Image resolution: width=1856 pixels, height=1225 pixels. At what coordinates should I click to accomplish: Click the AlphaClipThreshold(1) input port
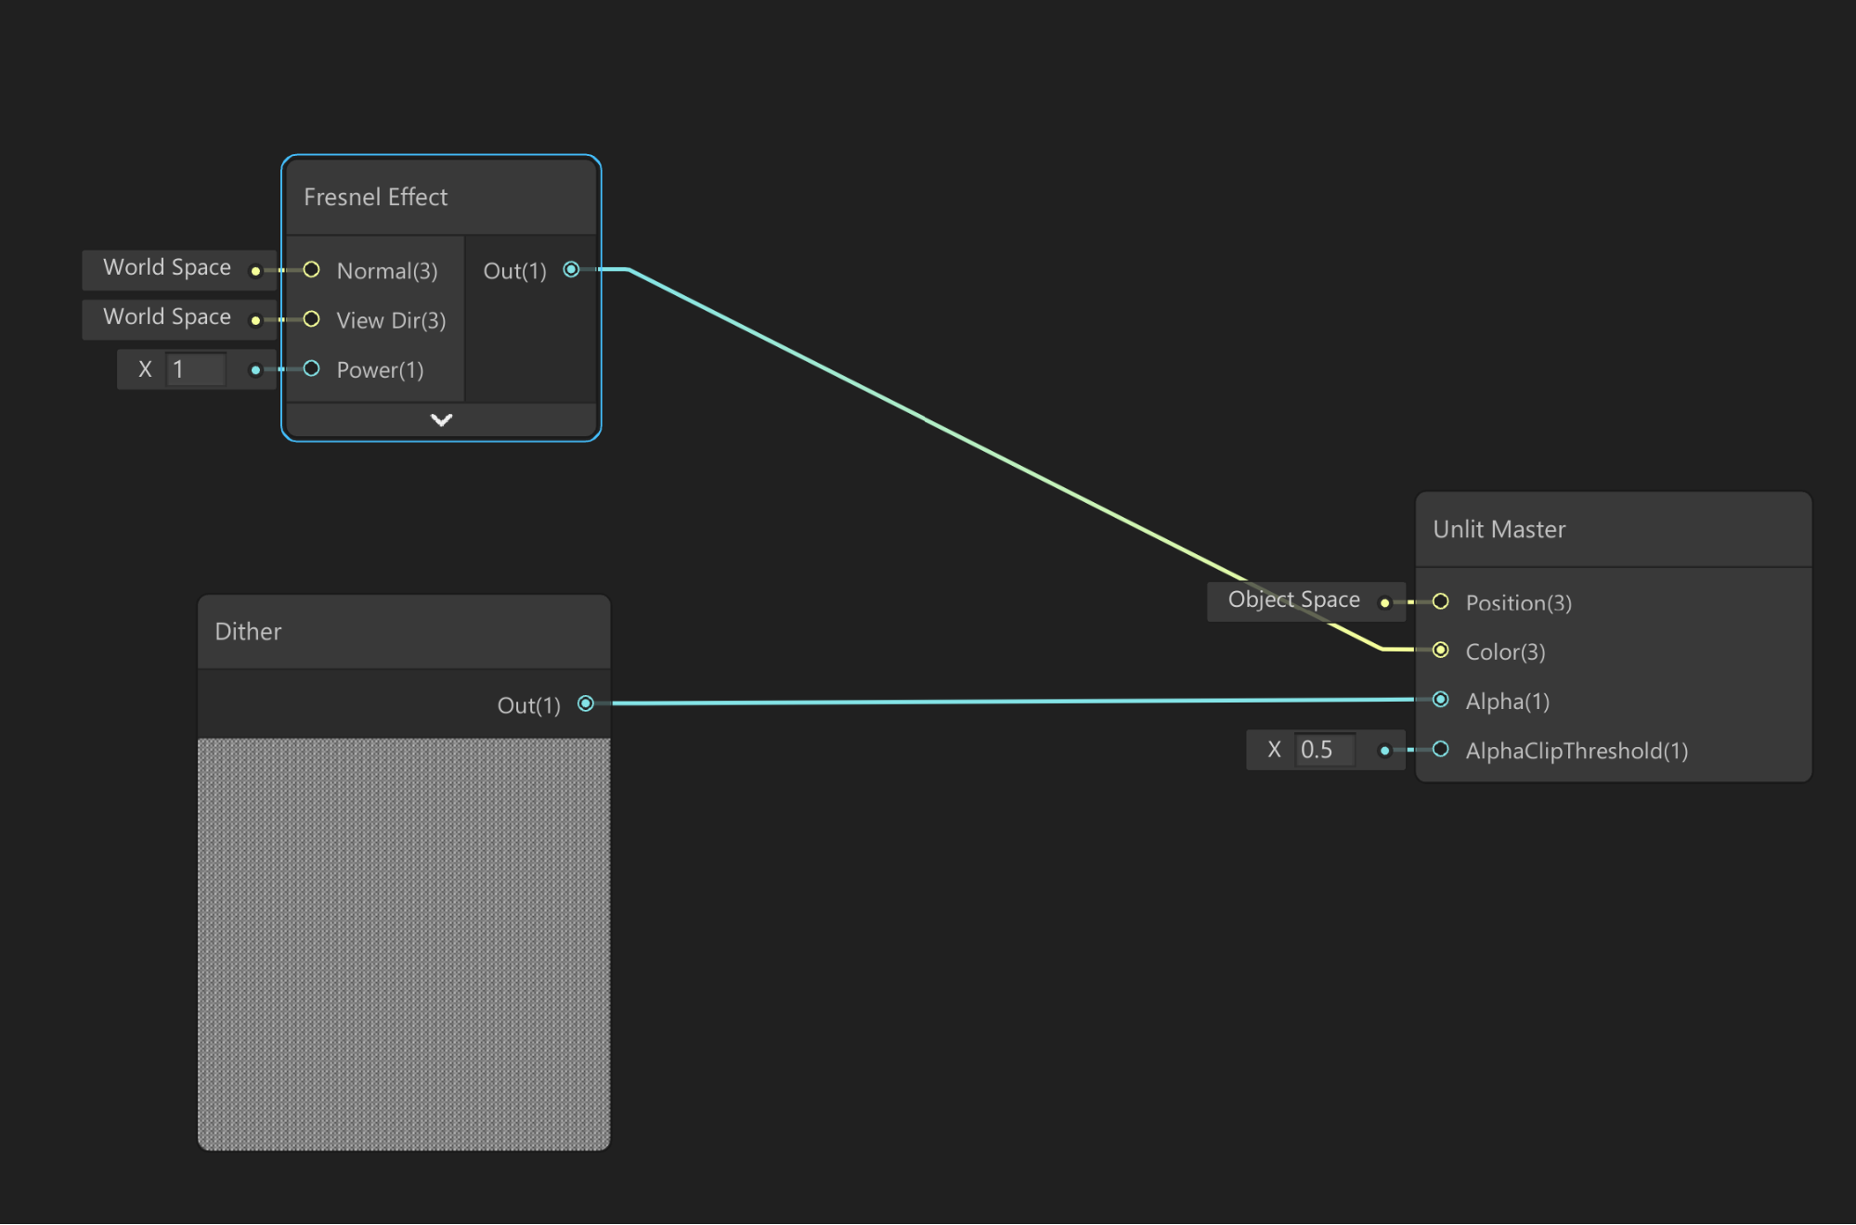coord(1440,750)
